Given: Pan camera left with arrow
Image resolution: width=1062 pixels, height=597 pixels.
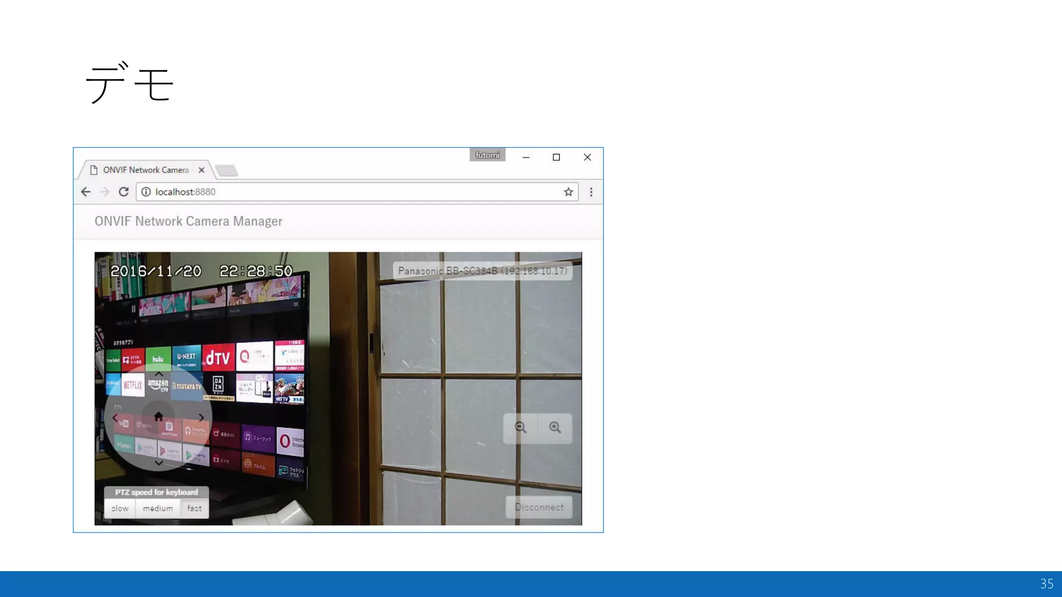Looking at the screenshot, I should click(115, 418).
